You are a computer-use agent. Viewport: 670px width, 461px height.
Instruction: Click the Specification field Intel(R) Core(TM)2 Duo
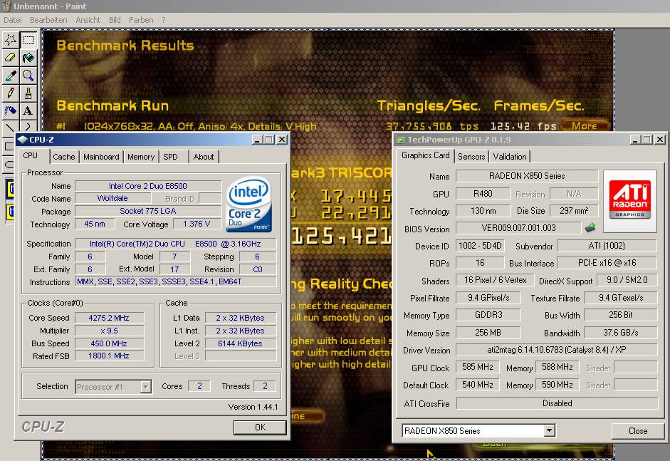pyautogui.click(x=176, y=244)
